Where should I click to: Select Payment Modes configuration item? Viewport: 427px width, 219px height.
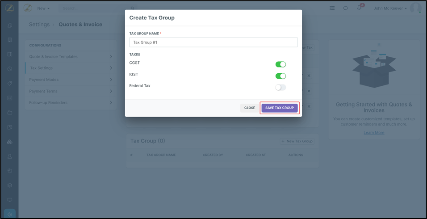[71, 80]
